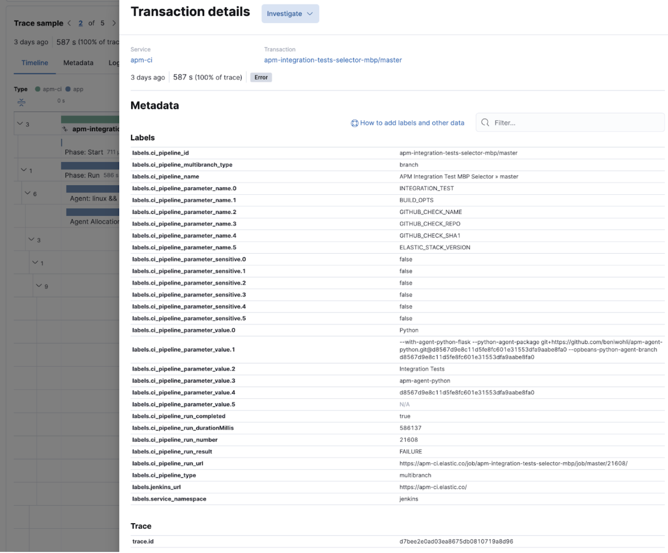Click inside the metadata Filter field
The width and height of the screenshot is (668, 553).
coord(551,122)
